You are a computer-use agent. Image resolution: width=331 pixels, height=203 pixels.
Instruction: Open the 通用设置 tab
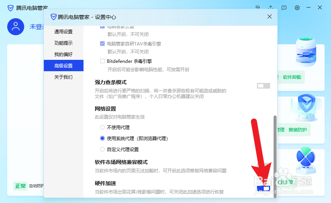[63, 31]
